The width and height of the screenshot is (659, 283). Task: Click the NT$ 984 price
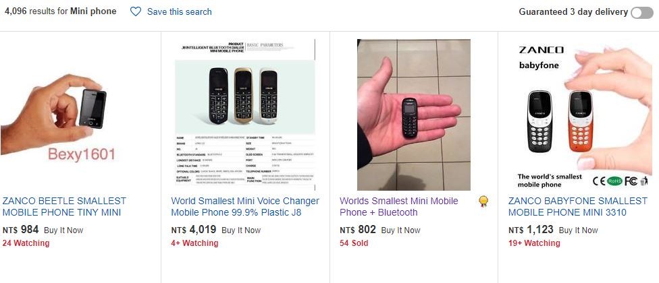[20, 230]
